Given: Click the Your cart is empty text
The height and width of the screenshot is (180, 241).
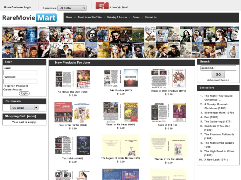Looking at the screenshot, I should [24, 122].
